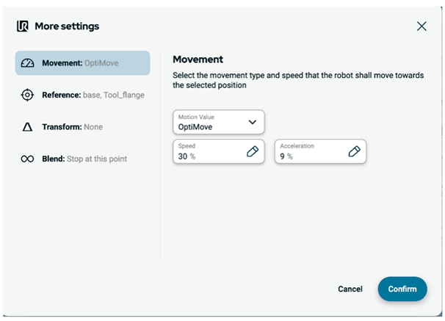Click the bold Movement section heading
Image resolution: width=445 pixels, height=321 pixels.
198,59
